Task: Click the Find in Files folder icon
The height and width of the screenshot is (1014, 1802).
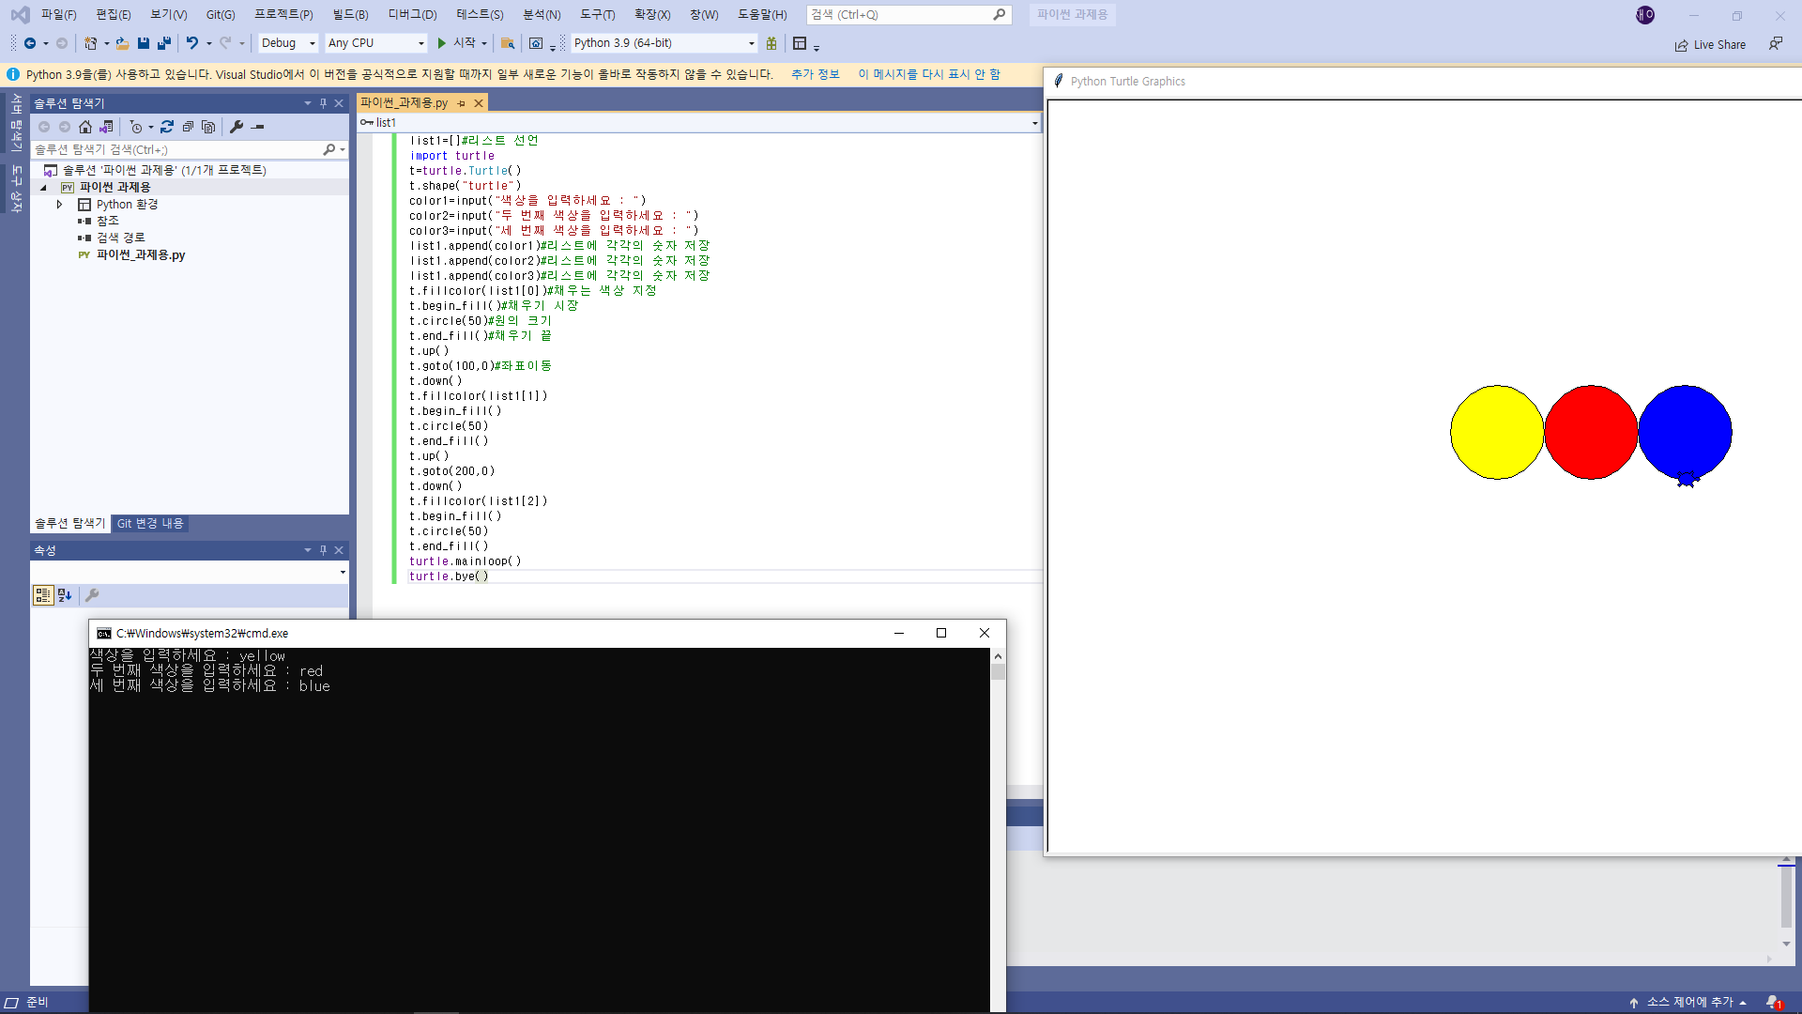Action: 508,43
